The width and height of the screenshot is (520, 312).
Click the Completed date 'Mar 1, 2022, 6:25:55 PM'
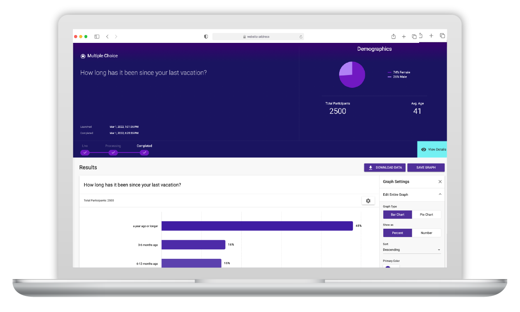[x=124, y=133]
